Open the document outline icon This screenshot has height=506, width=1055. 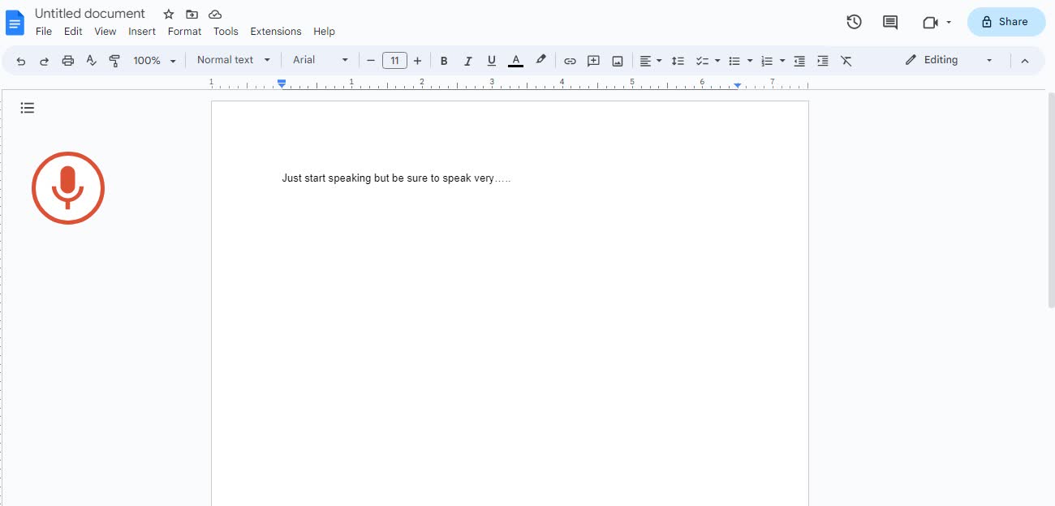click(x=27, y=107)
